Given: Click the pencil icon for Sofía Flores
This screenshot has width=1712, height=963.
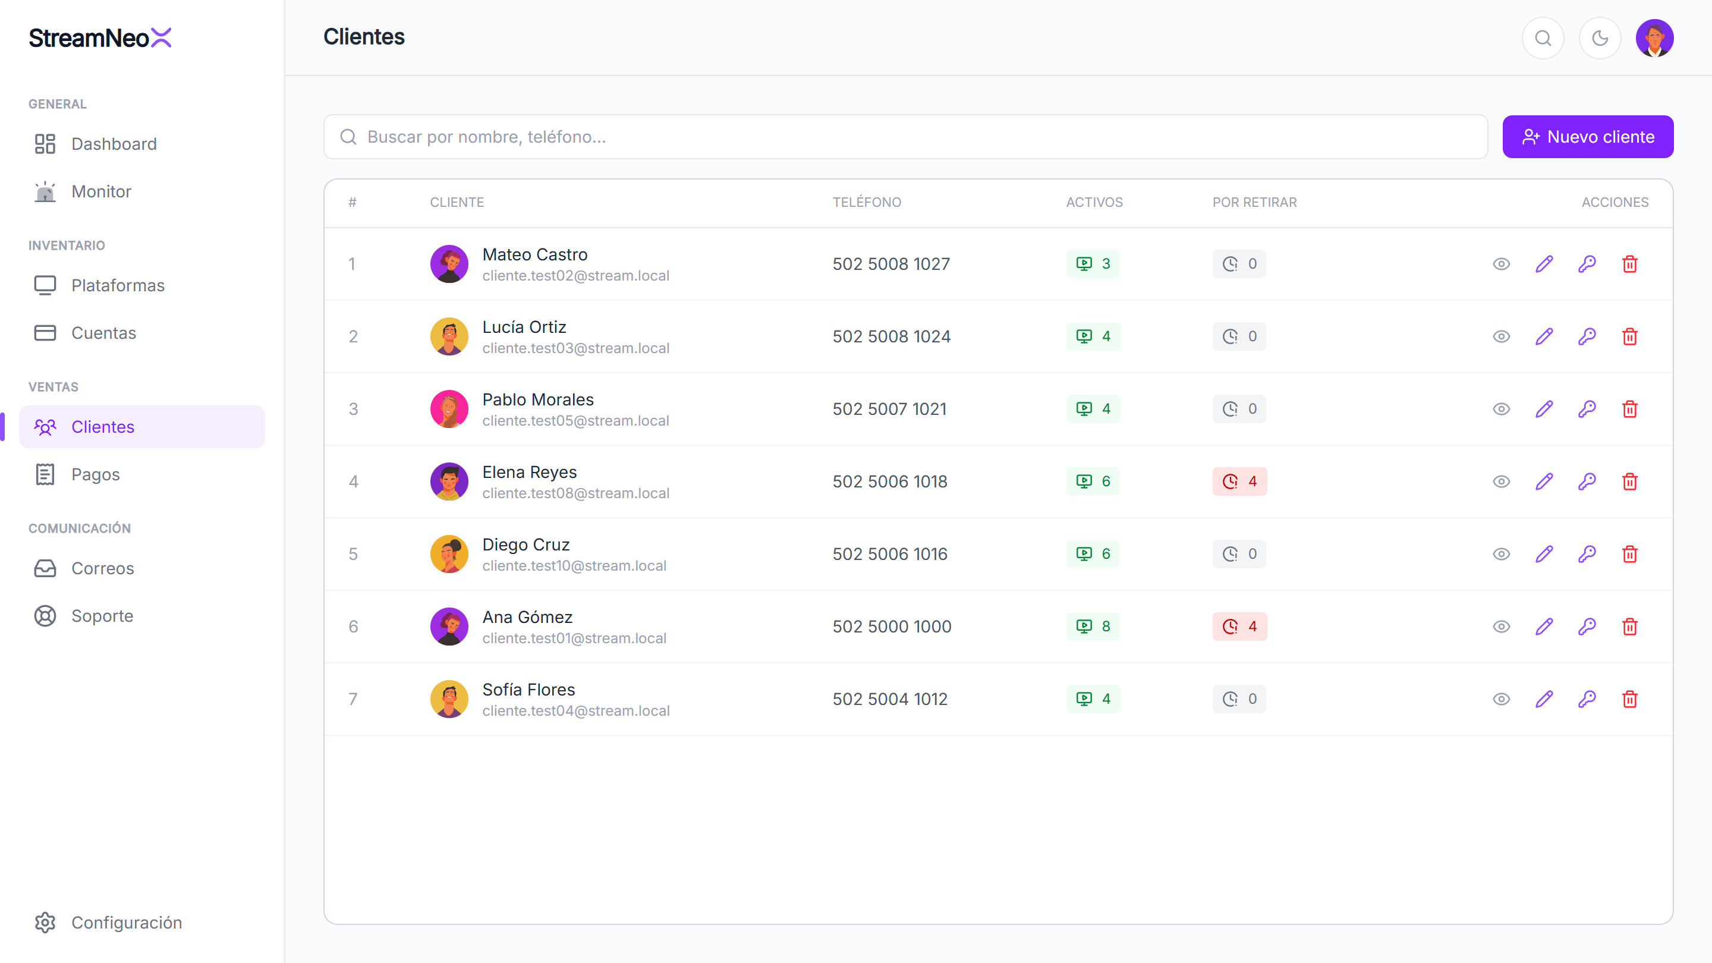Looking at the screenshot, I should [1544, 698].
